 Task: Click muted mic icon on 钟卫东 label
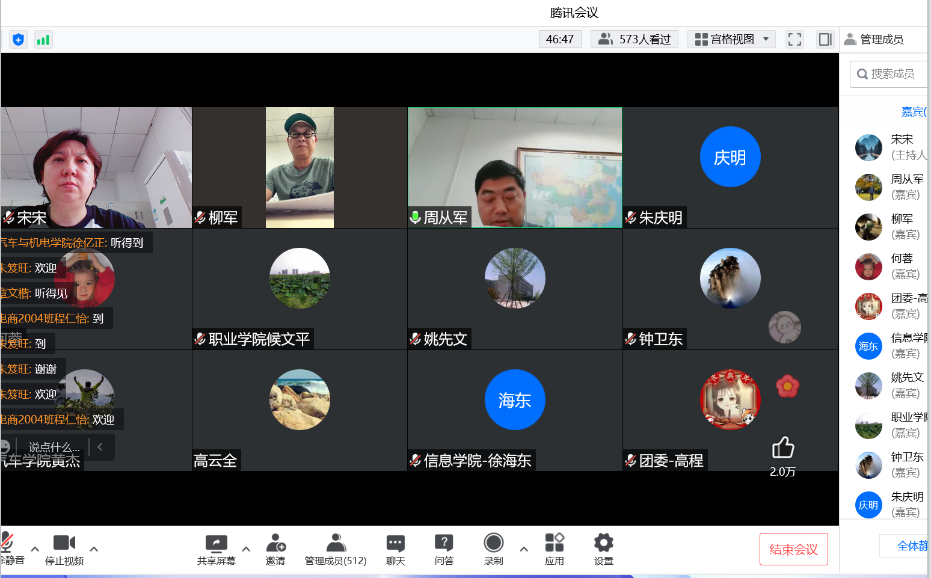click(630, 339)
